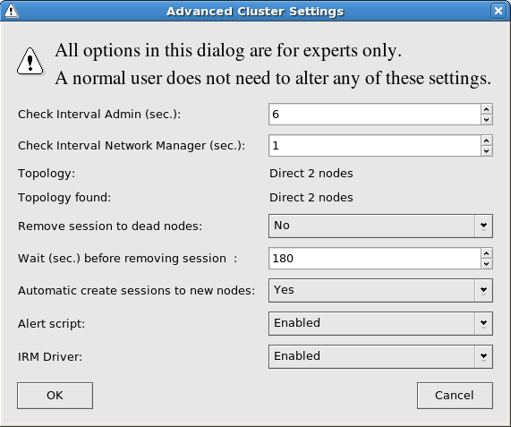The width and height of the screenshot is (511, 427).
Task: Focus the Check Interval Network Manager field
Action: [375, 146]
